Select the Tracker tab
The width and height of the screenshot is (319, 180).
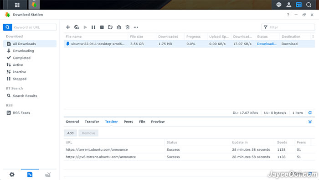[x=111, y=122]
